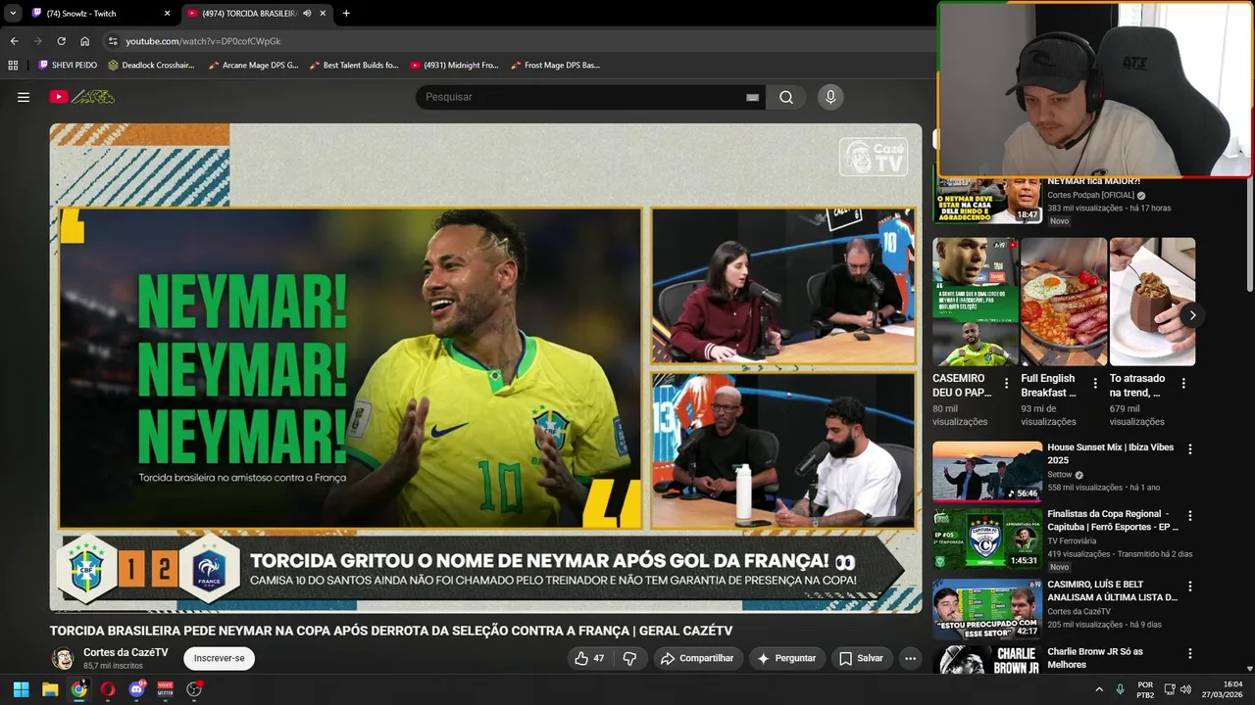Mute the YouTube tab audio icon
Image resolution: width=1255 pixels, height=705 pixels.
coord(307,14)
